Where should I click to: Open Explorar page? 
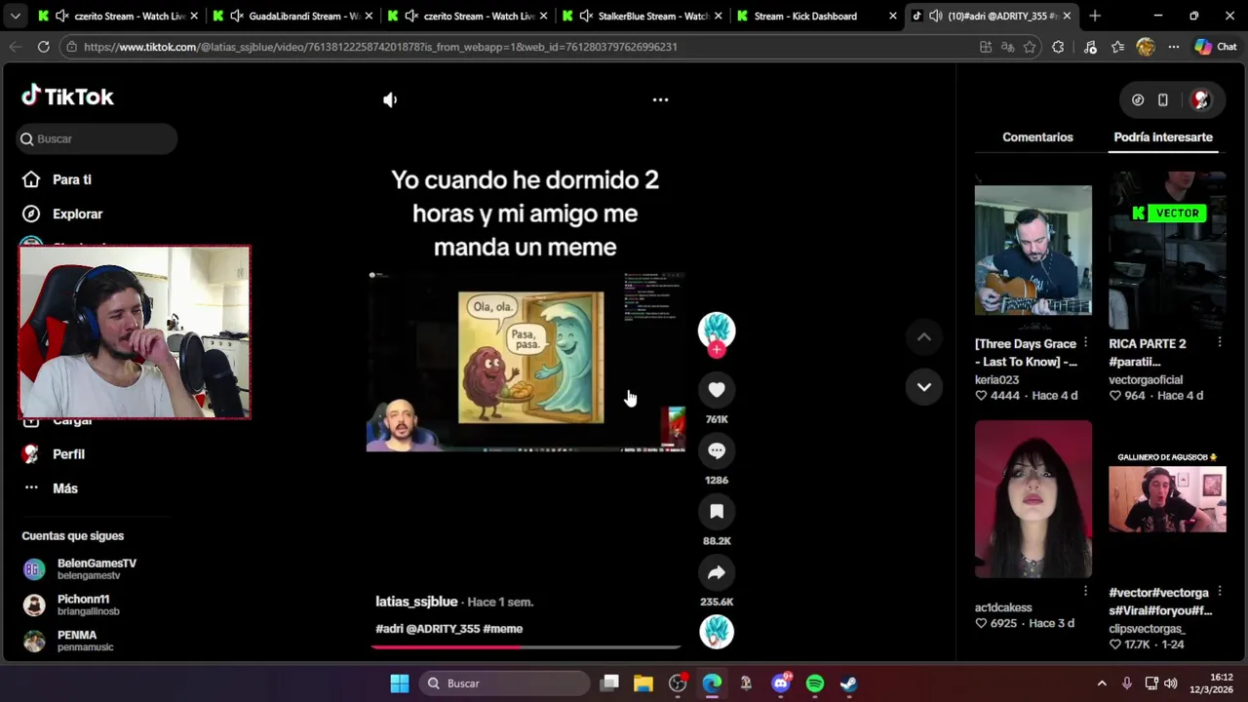77,214
